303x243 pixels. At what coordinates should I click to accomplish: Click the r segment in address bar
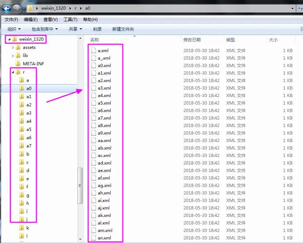pos(75,8)
